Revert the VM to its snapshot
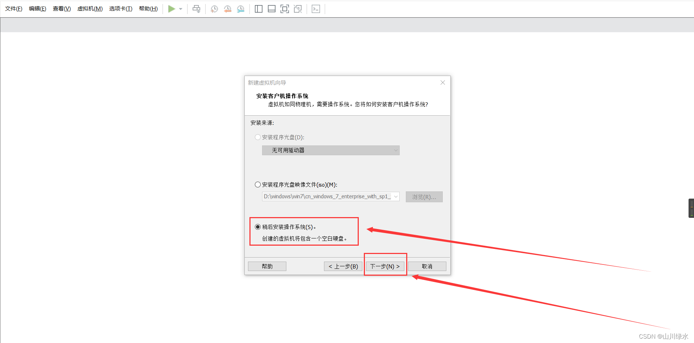 (227, 9)
